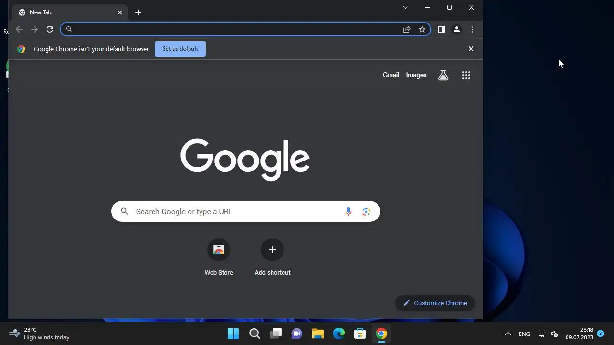This screenshot has height=345, width=614.
Task: Open the three-dot Chrome menu
Action: pyautogui.click(x=472, y=29)
